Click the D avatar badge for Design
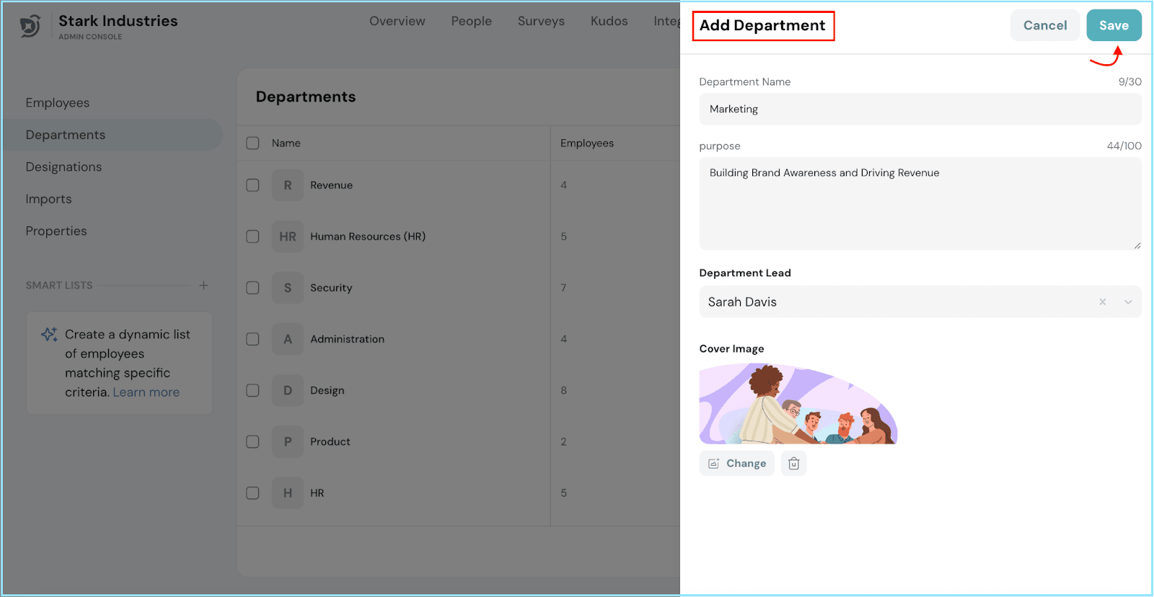Viewport: 1154px width, 597px height. [288, 390]
